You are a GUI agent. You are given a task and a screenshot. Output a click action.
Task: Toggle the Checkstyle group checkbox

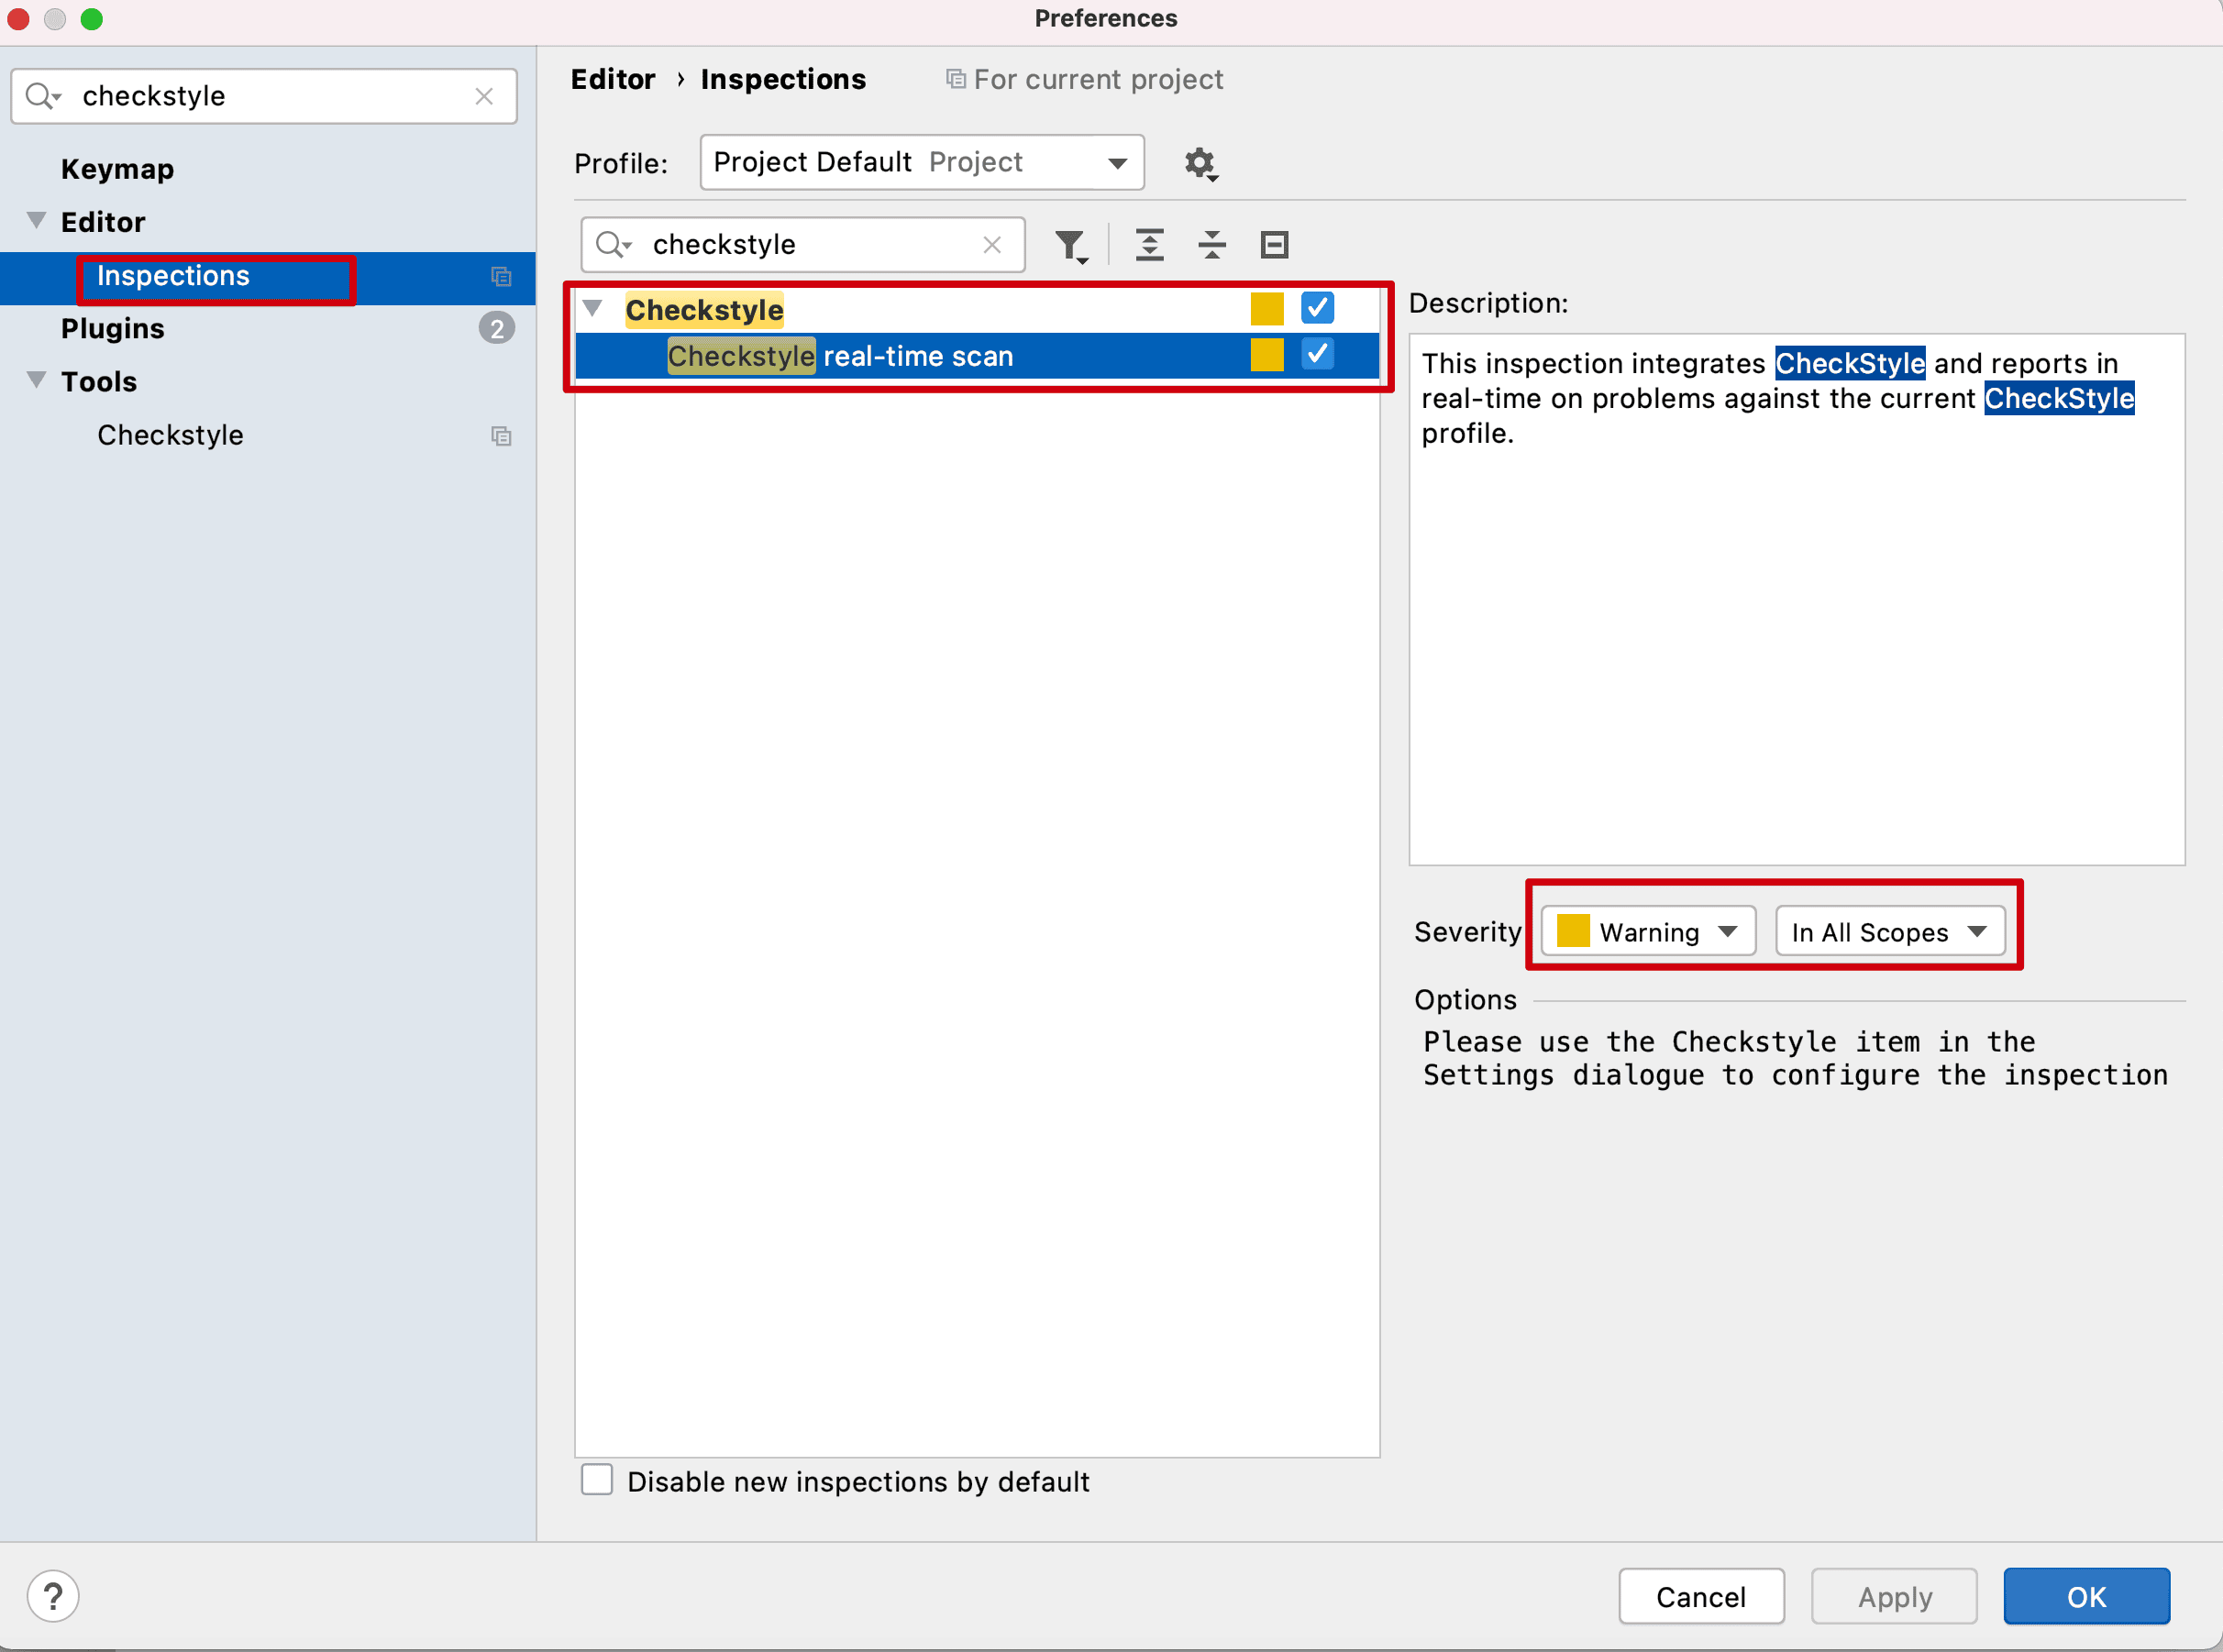tap(1317, 308)
